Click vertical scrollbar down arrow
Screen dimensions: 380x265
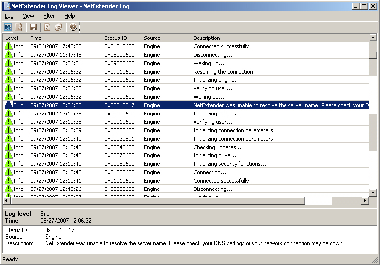373,192
